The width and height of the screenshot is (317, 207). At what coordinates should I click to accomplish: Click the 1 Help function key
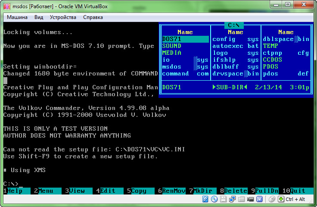(x=17, y=191)
